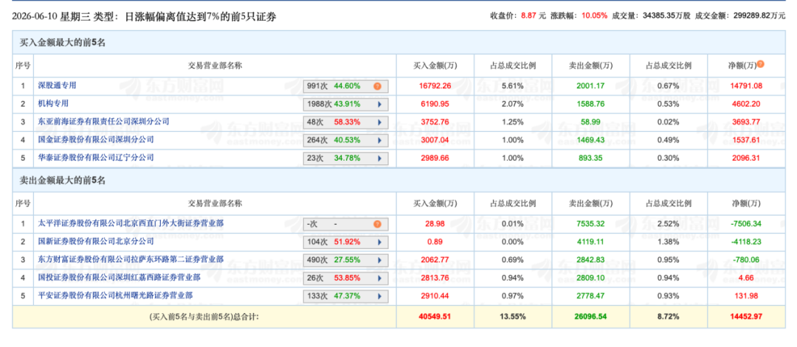Click sell amount 2001.17
The image size is (797, 347).
590,85
